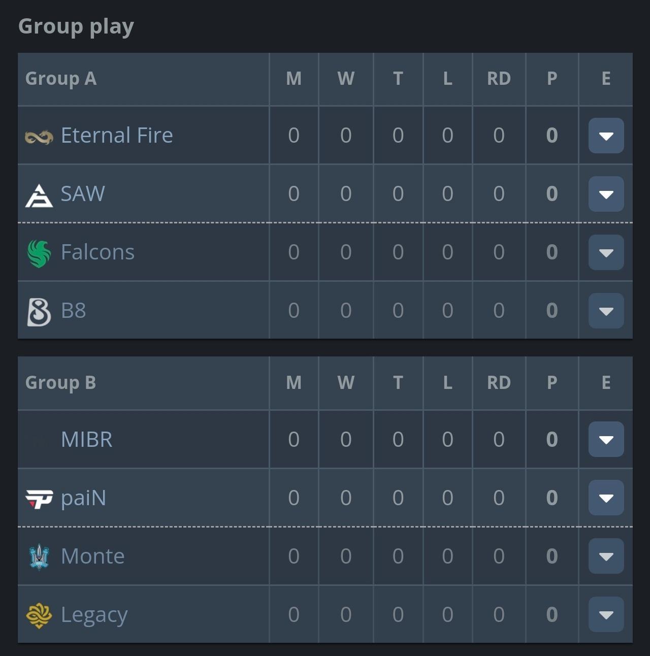
Task: Expand the SAW row dropdown
Action: click(606, 194)
